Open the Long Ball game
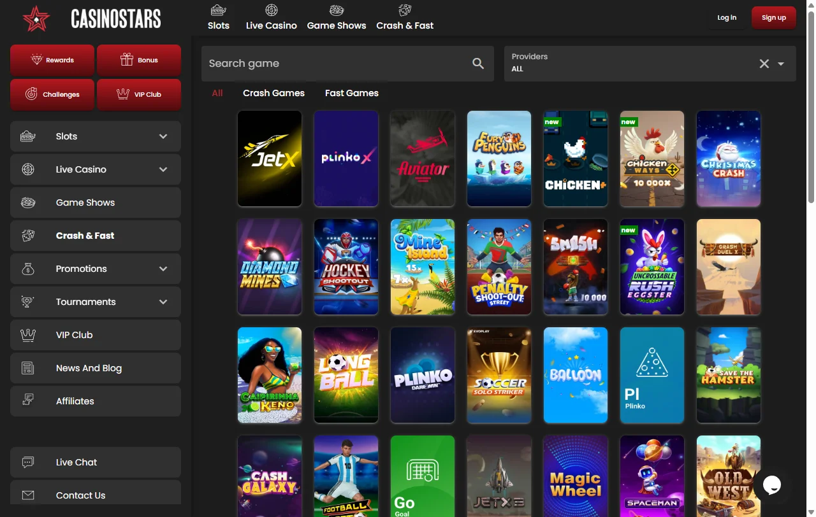 pos(346,375)
